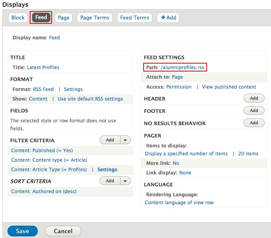The width and height of the screenshot is (271, 238).
Task: Switch to the Page Terms display tab
Action: (x=95, y=17)
